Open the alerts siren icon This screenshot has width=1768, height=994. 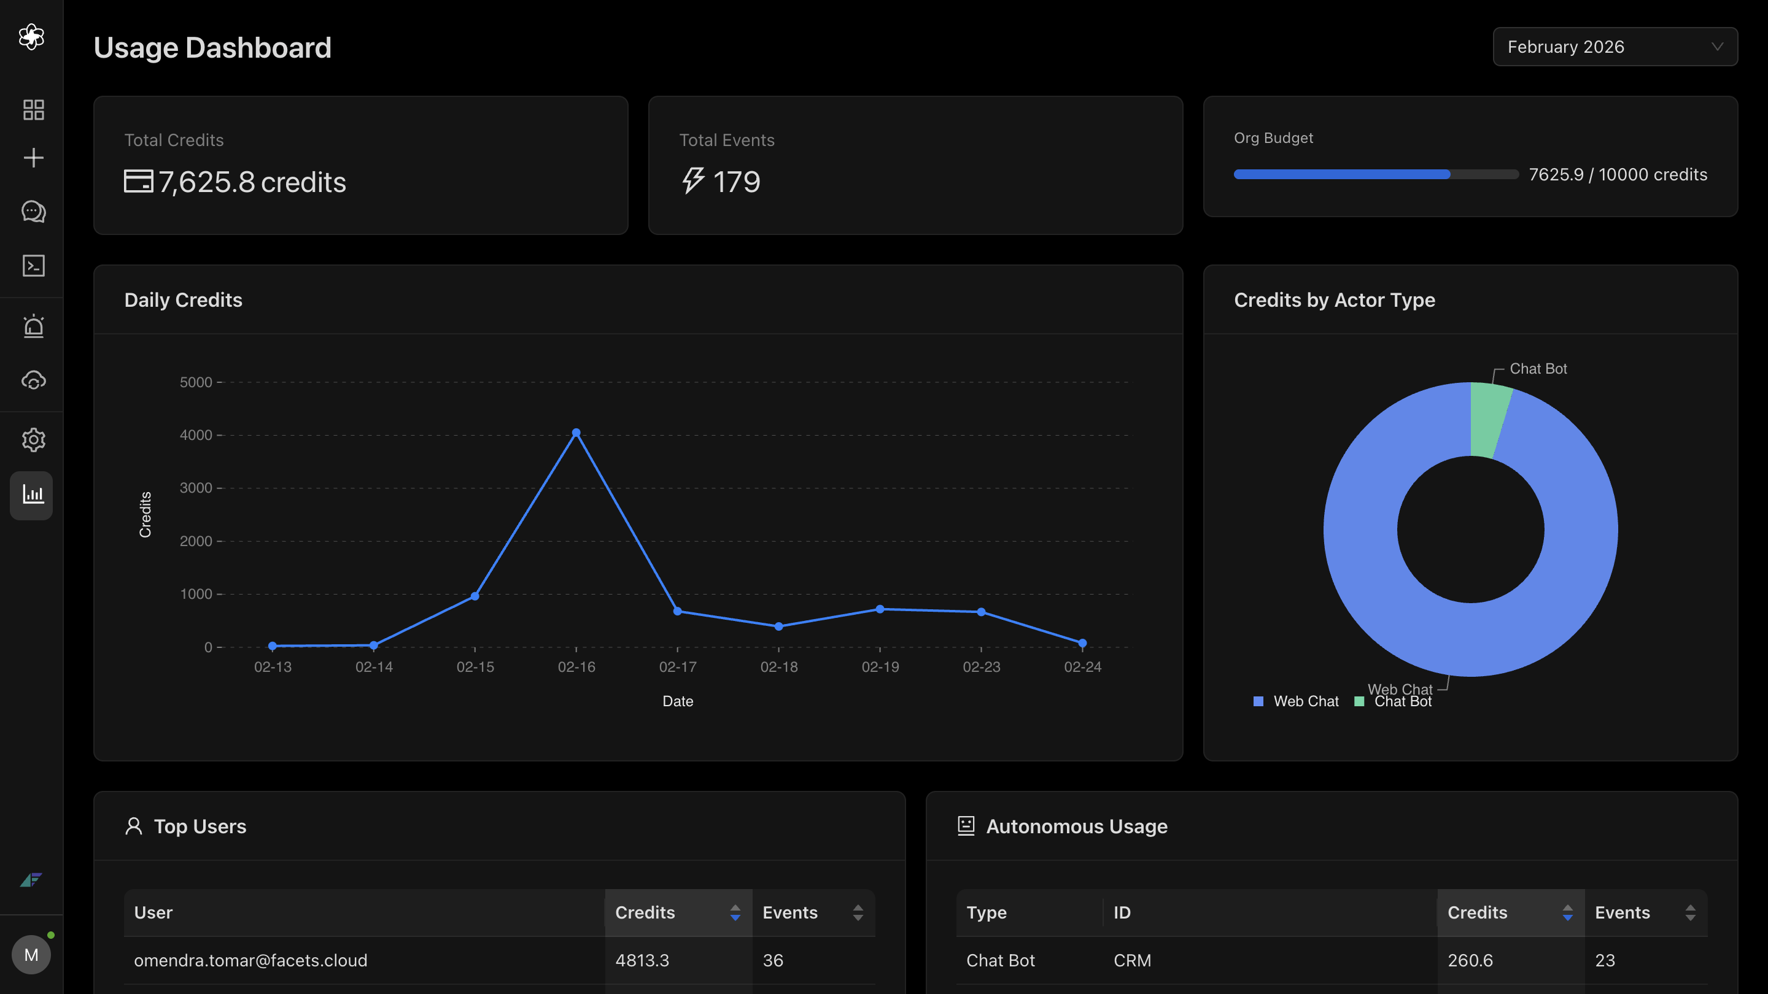coord(33,326)
